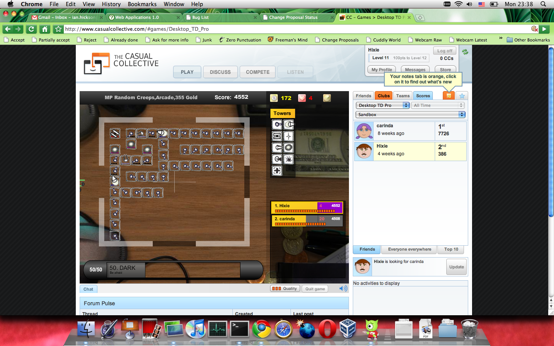The image size is (554, 346).
Task: Switch to Change Proposal Status tab
Action: tap(297, 17)
